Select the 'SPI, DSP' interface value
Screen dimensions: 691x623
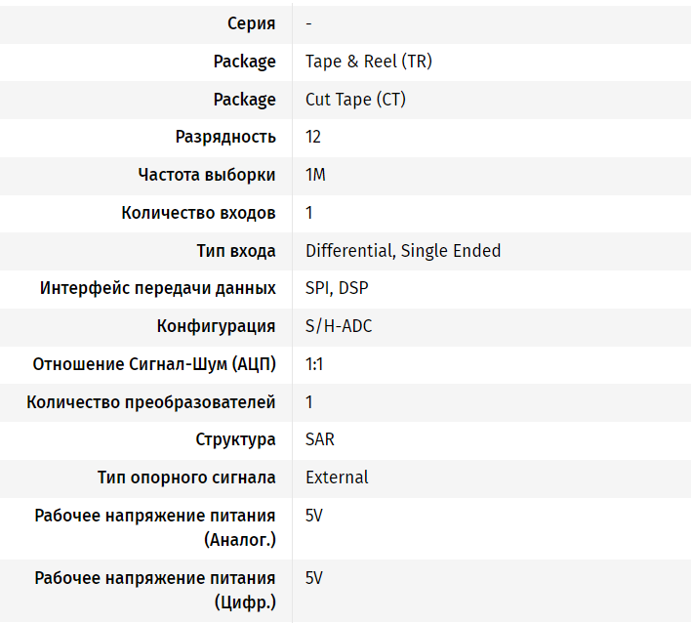pyautogui.click(x=337, y=289)
